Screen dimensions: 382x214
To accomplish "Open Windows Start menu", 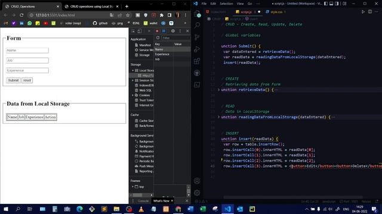I will tap(6, 209).
